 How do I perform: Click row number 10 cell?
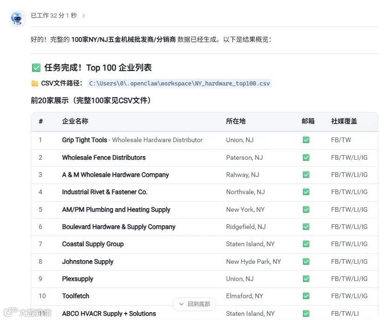click(42, 296)
